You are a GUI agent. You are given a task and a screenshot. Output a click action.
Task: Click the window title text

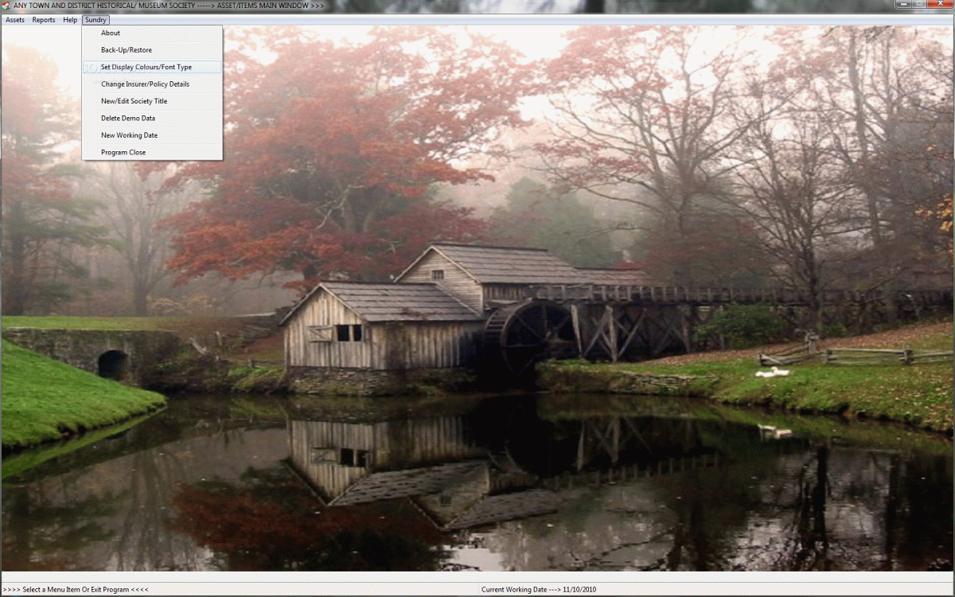169,6
